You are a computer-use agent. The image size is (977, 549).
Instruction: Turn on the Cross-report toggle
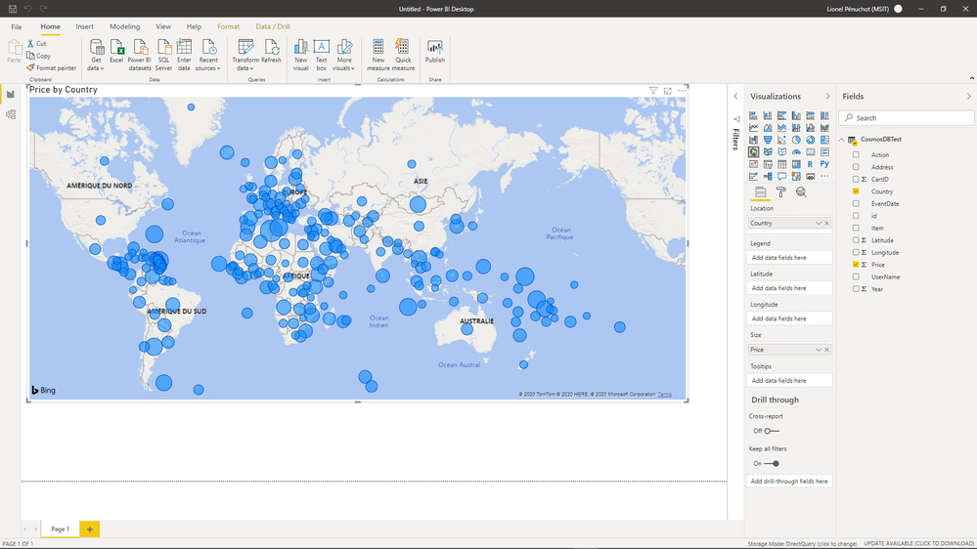point(772,431)
